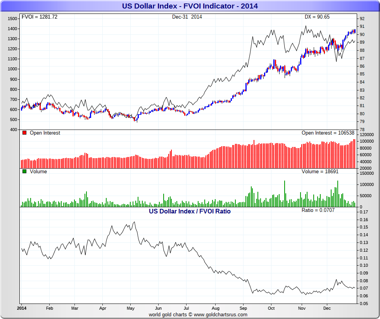Click the 0.05 ratio axis tick
Screen dimensions: 380x319
364,304
